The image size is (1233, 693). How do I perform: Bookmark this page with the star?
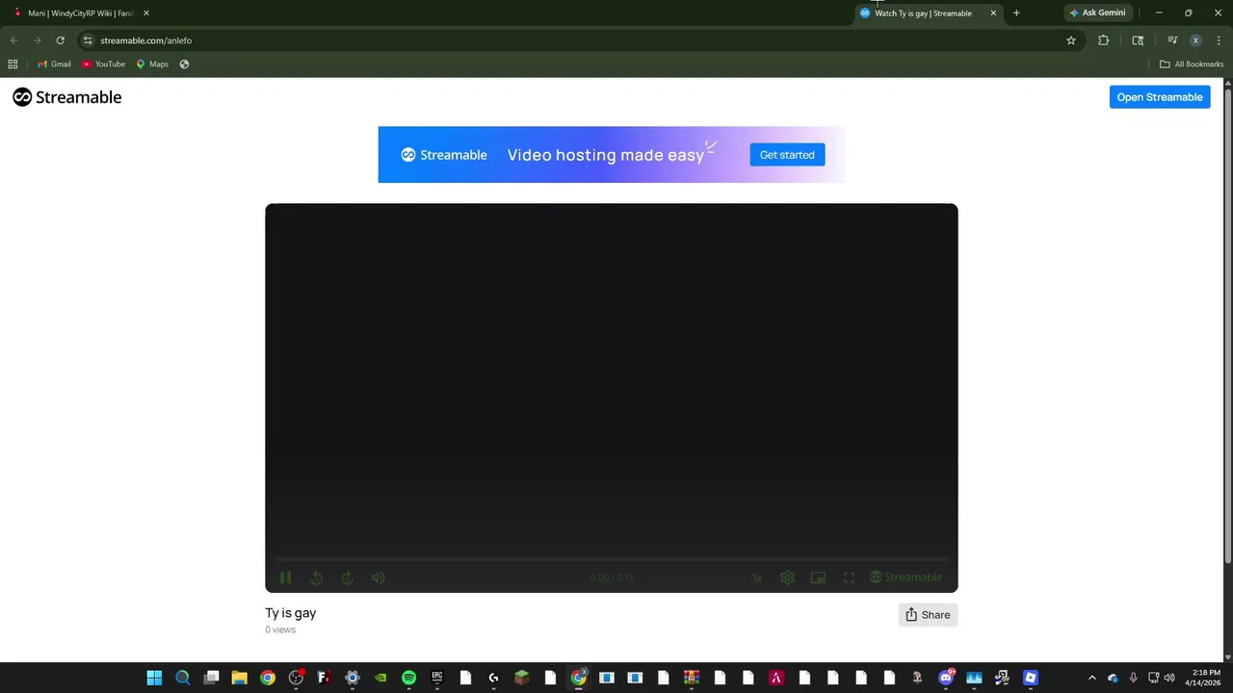1071,40
